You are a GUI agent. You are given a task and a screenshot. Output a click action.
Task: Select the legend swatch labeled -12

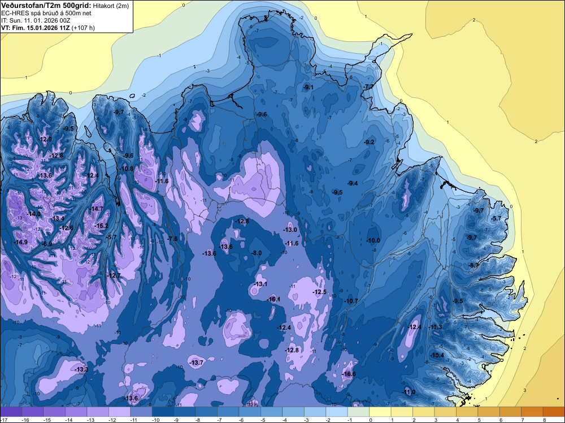120,412
